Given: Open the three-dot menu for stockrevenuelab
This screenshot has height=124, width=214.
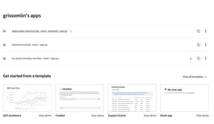Looking at the screenshot, I should [x=206, y=45].
